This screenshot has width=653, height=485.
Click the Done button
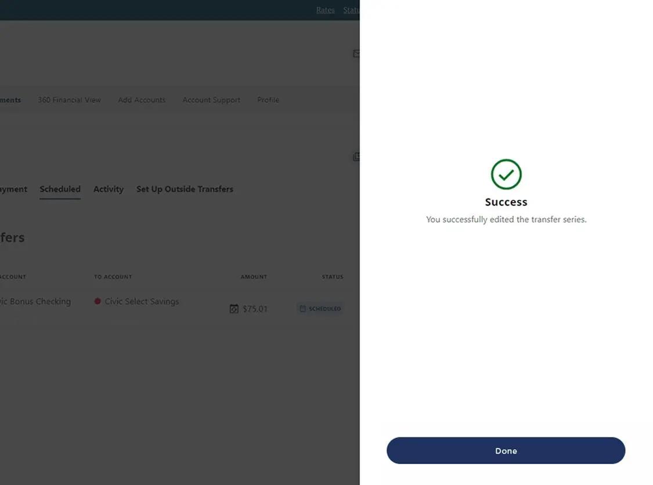coord(506,450)
